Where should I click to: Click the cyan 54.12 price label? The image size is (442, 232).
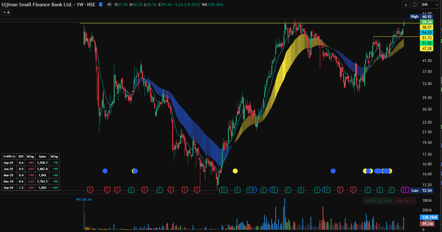click(x=427, y=33)
